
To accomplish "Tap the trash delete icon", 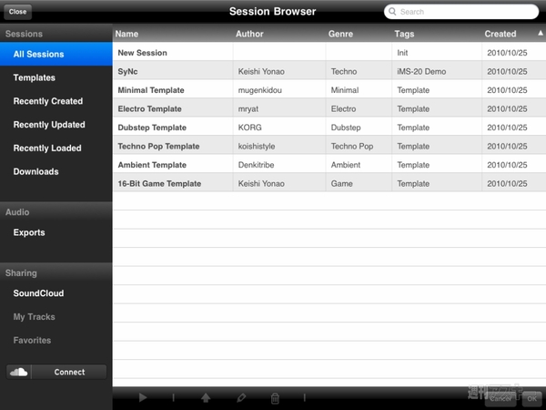I will [275, 398].
